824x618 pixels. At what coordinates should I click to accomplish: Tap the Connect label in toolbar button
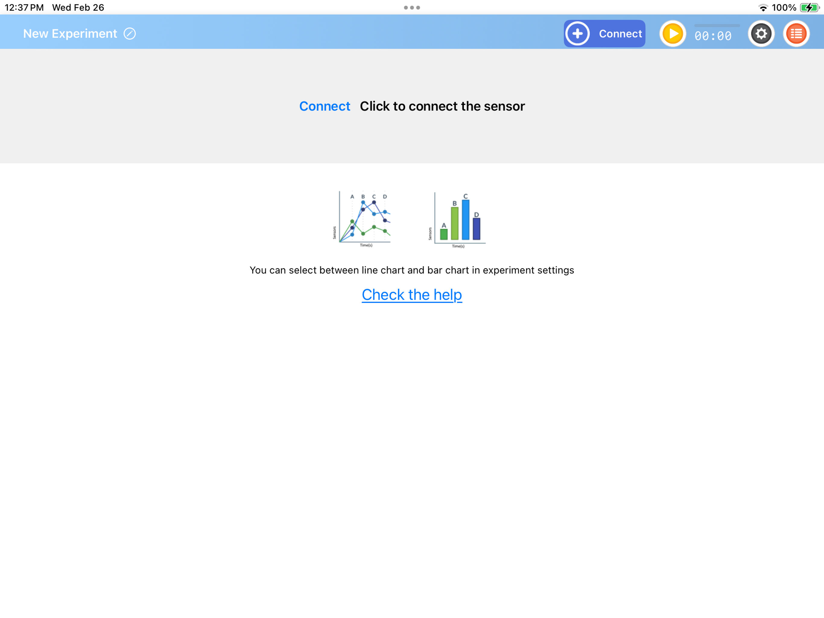click(620, 33)
